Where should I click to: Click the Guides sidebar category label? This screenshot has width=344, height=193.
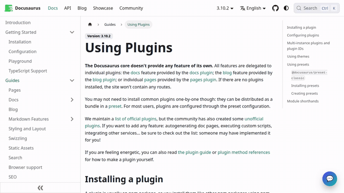pyautogui.click(x=12, y=81)
